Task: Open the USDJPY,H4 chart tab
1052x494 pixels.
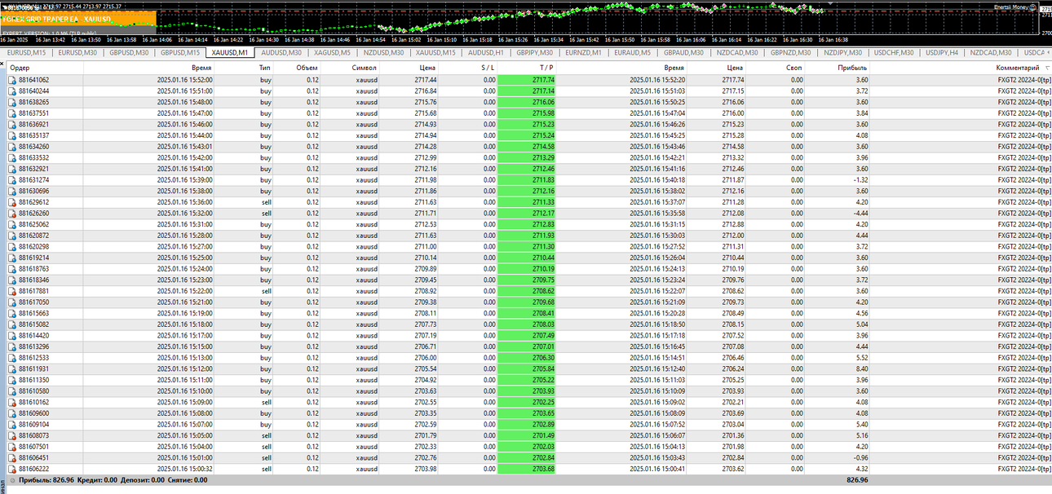Action: tap(942, 52)
